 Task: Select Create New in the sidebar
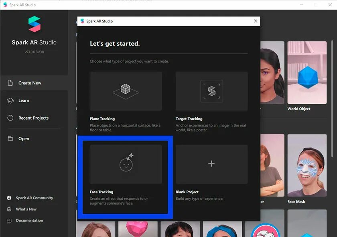[34, 83]
